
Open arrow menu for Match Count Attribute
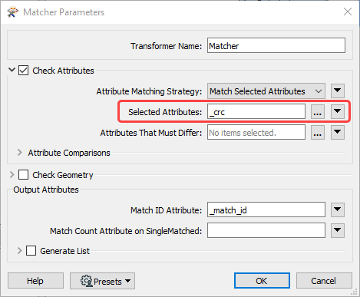click(338, 230)
